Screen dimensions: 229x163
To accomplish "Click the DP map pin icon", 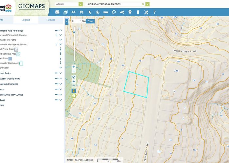I will [130, 12].
